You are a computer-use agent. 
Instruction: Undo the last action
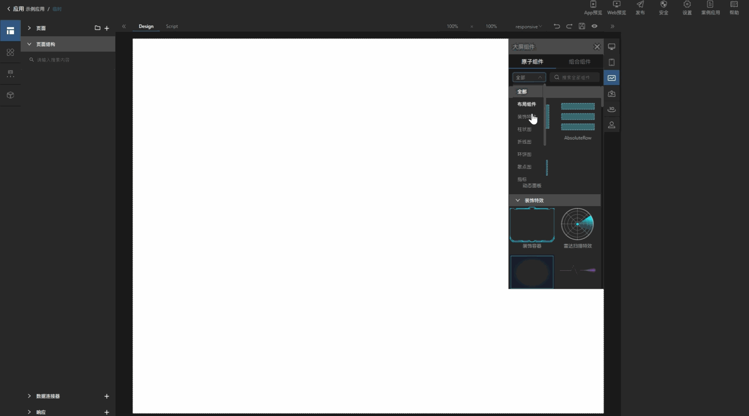[557, 26]
